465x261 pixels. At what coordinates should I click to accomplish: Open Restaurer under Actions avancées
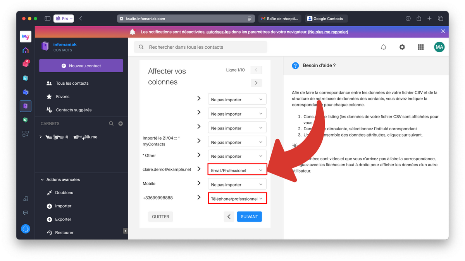click(64, 233)
